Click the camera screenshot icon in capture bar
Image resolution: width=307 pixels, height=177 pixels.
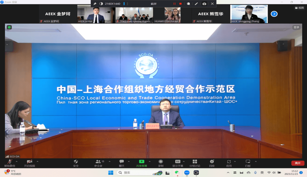click(204, 4)
